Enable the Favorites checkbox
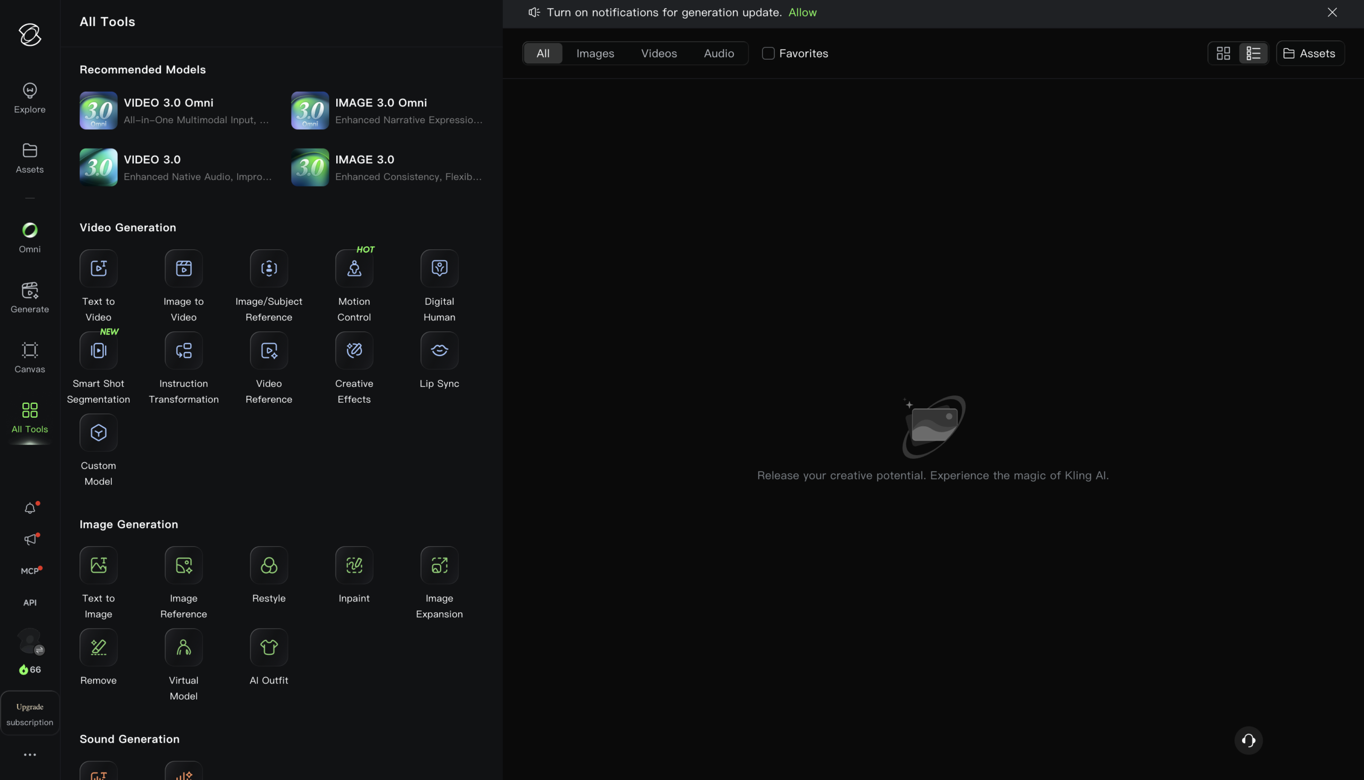The width and height of the screenshot is (1364, 780). [x=768, y=53]
